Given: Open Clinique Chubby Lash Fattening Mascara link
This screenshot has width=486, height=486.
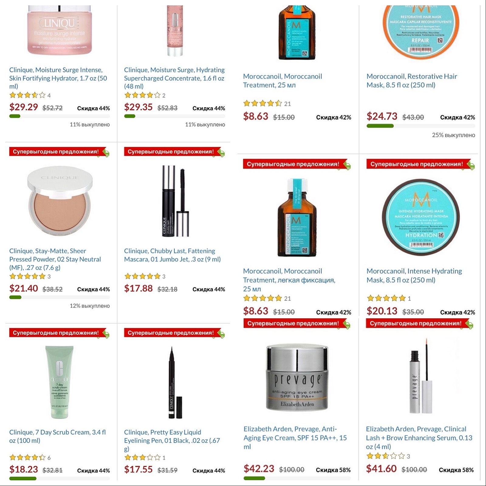Looking at the screenshot, I should click(x=172, y=255).
